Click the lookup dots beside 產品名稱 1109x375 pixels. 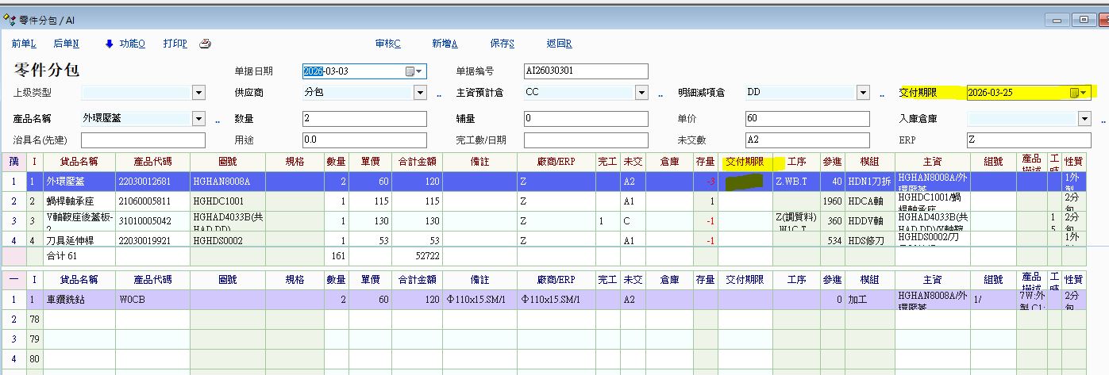(218, 120)
